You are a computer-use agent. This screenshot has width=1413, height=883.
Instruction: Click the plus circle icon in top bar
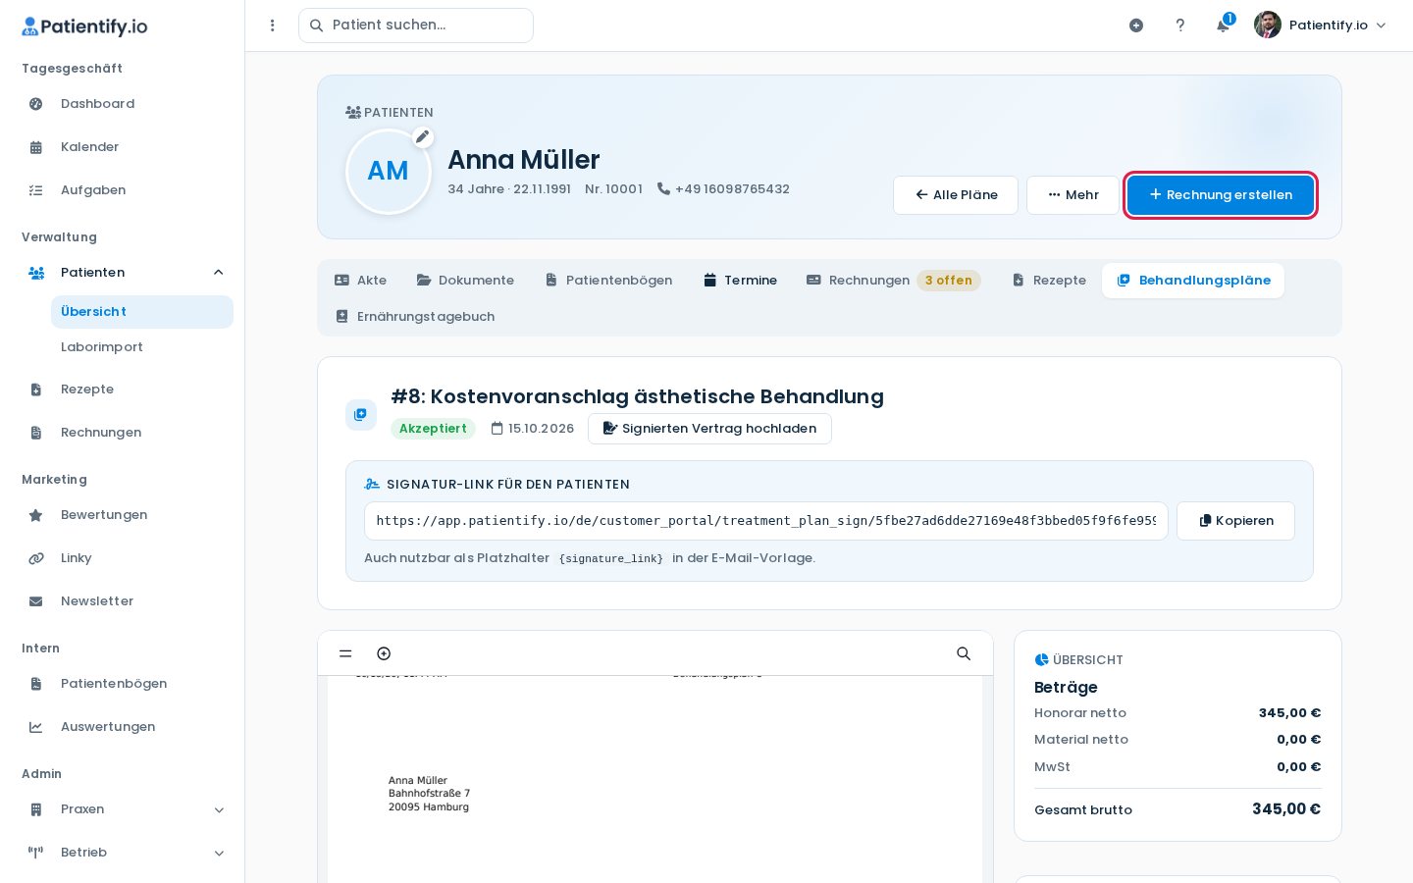coord(1136,26)
